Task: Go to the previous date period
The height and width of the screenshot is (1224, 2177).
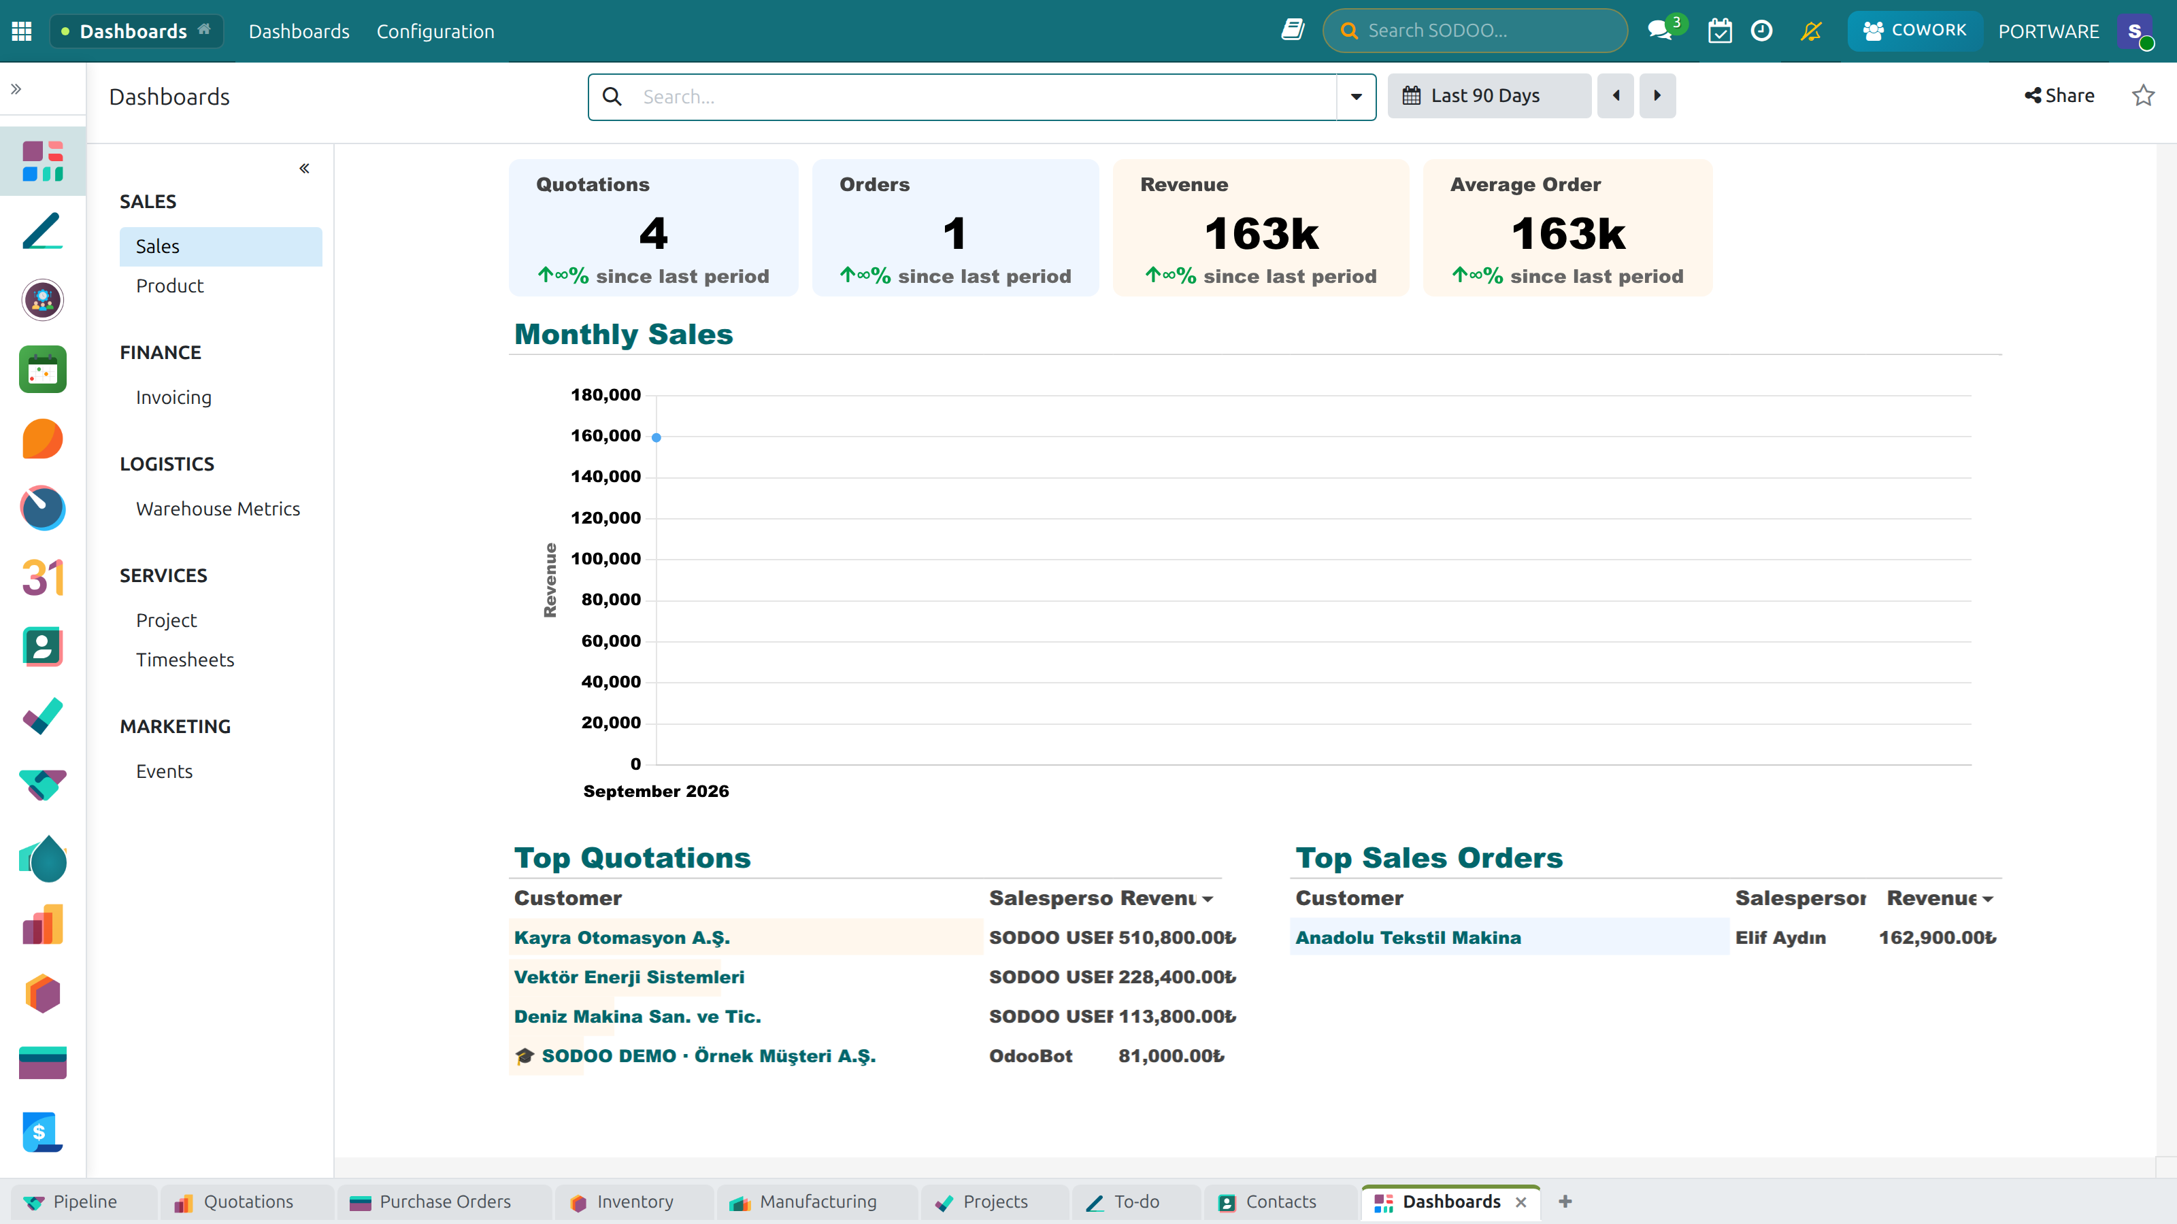Action: pos(1616,95)
